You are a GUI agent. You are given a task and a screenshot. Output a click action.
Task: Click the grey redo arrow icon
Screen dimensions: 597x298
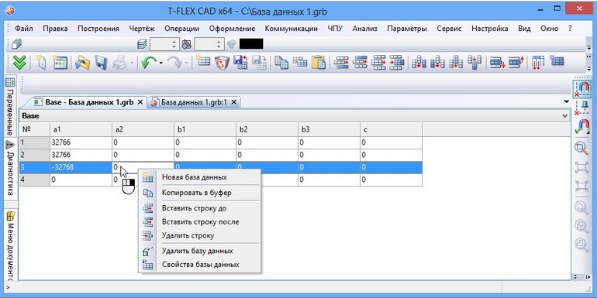coord(174,63)
